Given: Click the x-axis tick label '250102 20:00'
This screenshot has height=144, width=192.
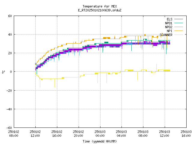Looking at the screenshot, I should (78, 134).
